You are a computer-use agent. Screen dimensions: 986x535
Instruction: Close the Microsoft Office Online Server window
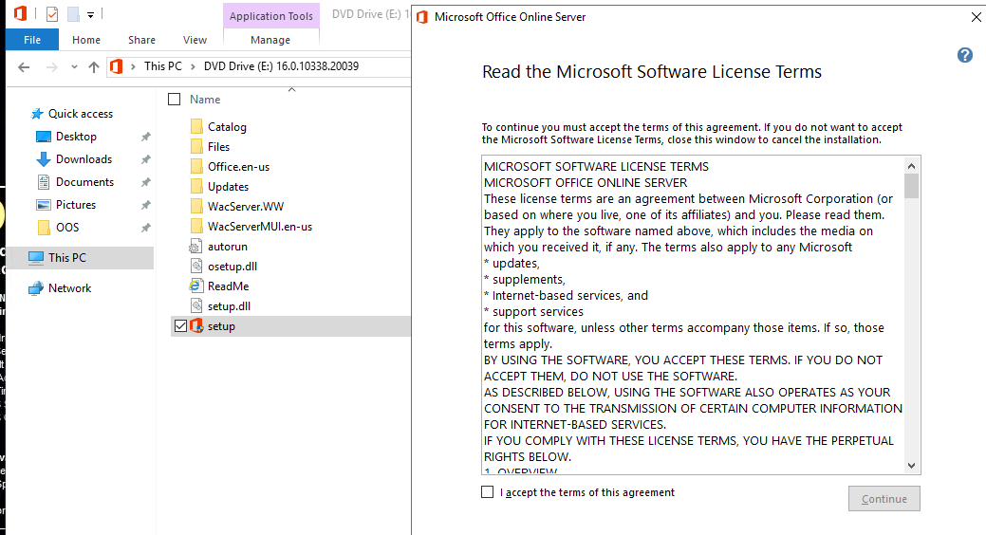(976, 17)
